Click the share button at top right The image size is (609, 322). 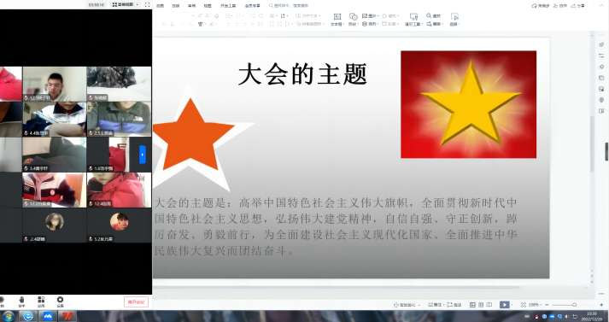pyautogui.click(x=578, y=6)
